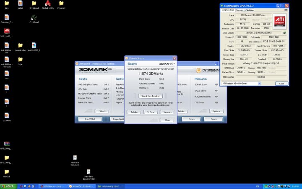The height and width of the screenshot is (189, 302).
Task: Click the BIOS Version field in GPU-Z
Action: [259, 33]
